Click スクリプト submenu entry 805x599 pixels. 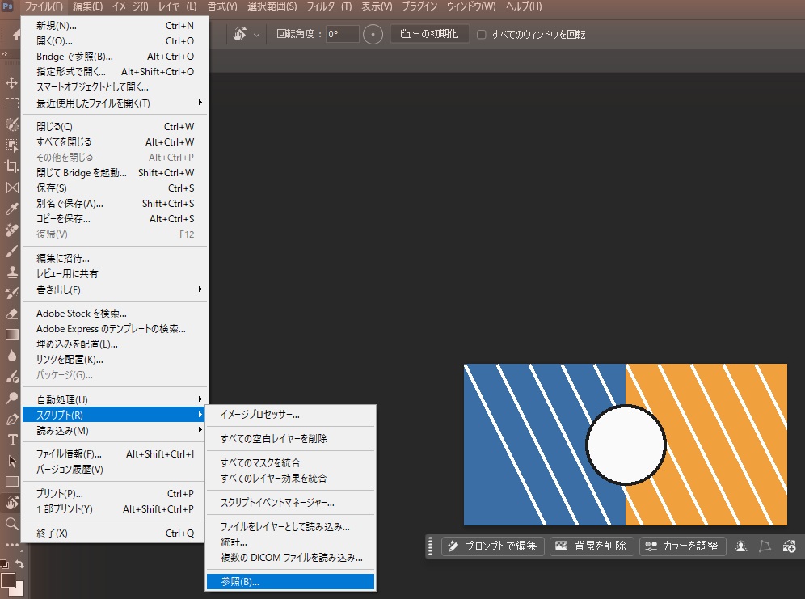[x=114, y=415]
